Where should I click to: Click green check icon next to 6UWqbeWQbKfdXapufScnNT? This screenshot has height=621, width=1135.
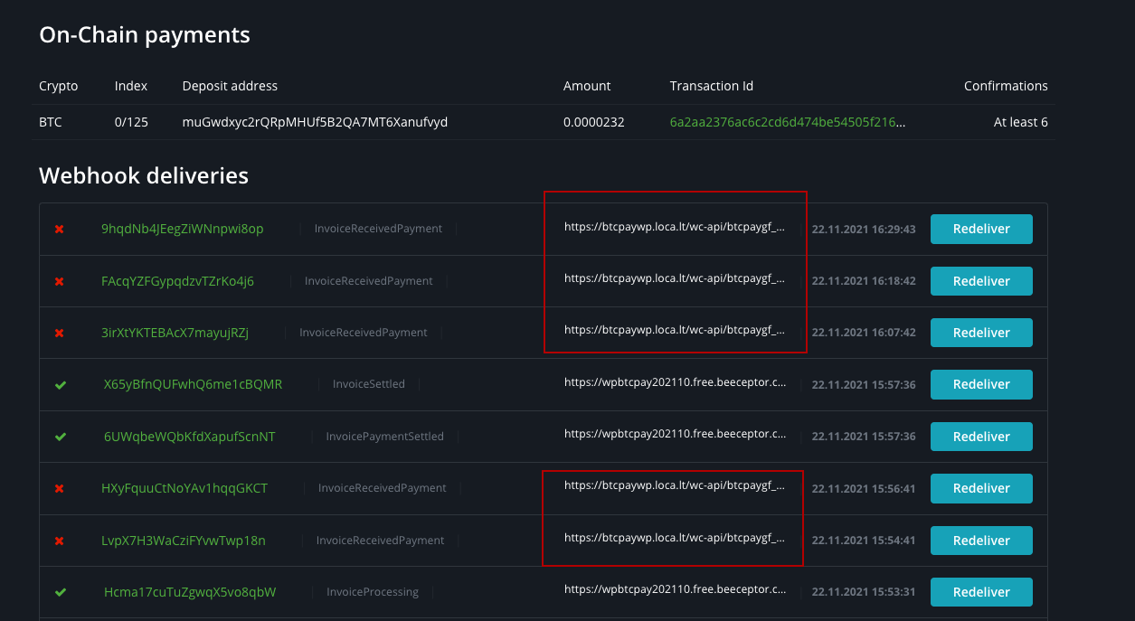(x=60, y=437)
